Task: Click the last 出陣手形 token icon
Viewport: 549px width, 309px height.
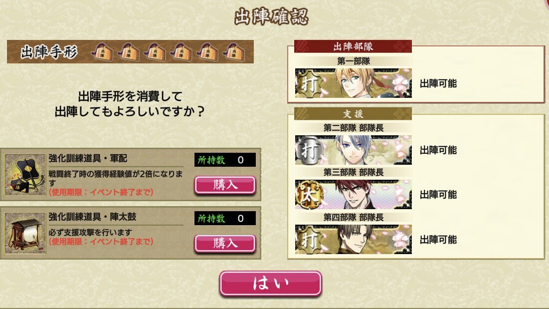Action: 234,52
